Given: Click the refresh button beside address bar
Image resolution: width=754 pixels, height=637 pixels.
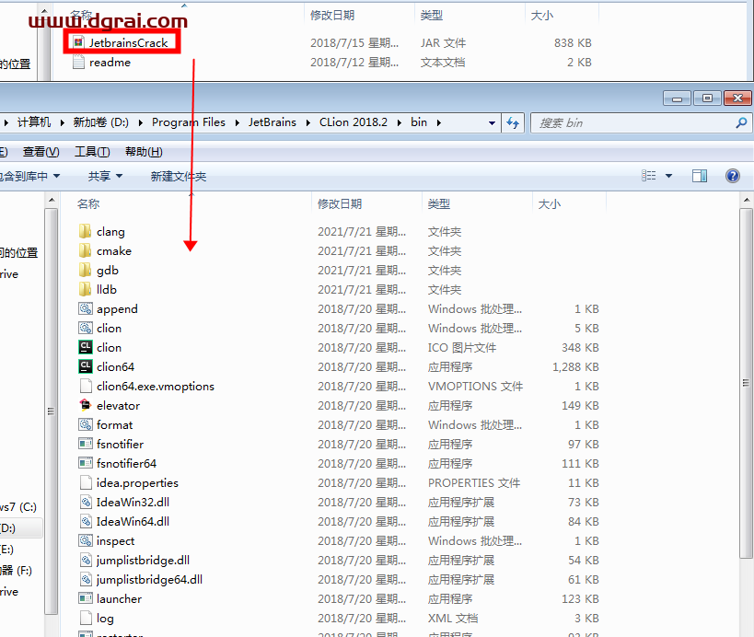Looking at the screenshot, I should 513,123.
